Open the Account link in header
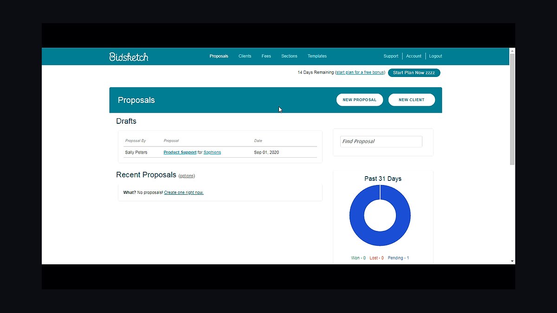The image size is (557, 313). tap(414, 56)
